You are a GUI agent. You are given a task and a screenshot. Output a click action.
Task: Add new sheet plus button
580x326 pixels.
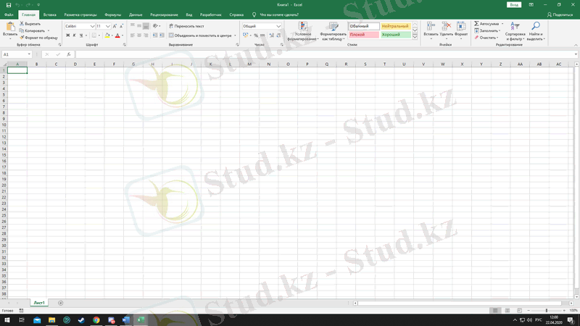click(x=61, y=303)
